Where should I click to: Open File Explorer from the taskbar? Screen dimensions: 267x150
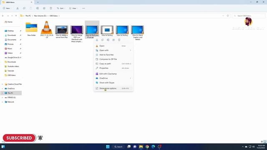pyautogui.click(x=141, y=147)
